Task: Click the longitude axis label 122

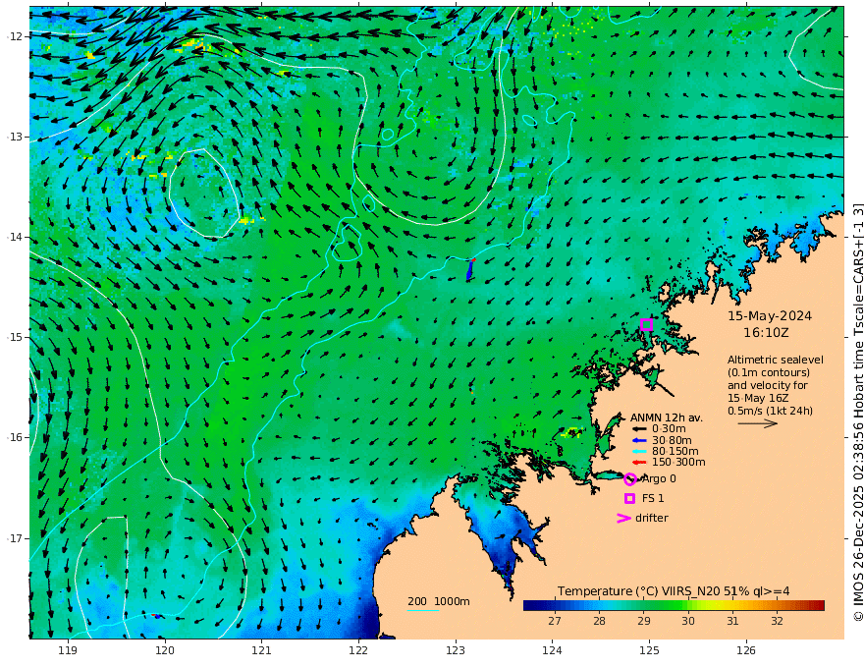Action: pyautogui.click(x=358, y=651)
